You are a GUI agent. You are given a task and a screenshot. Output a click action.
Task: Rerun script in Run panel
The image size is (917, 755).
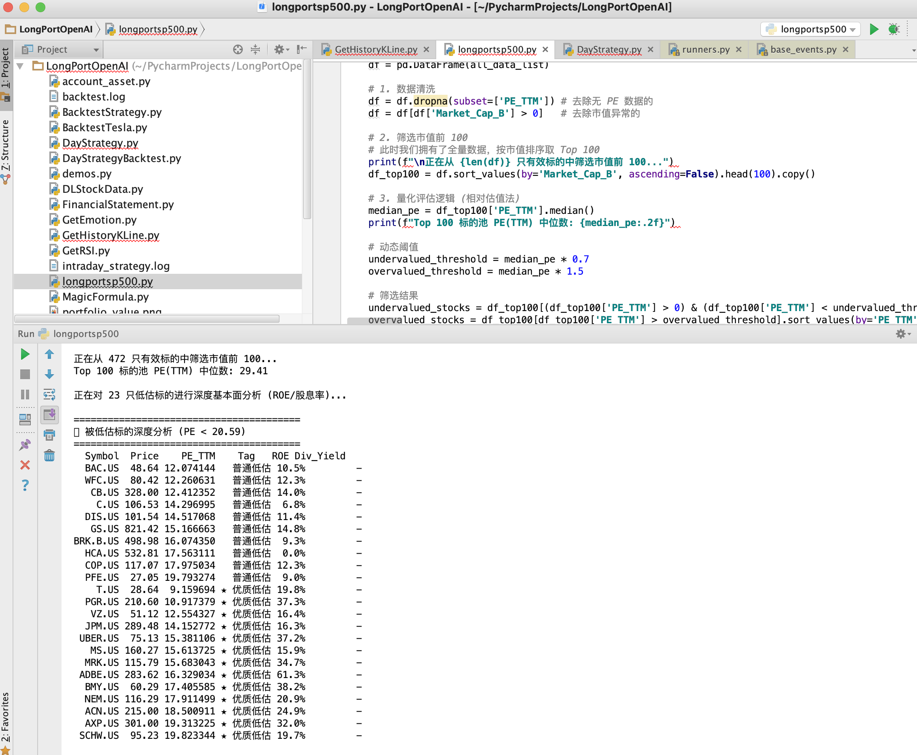tap(25, 354)
